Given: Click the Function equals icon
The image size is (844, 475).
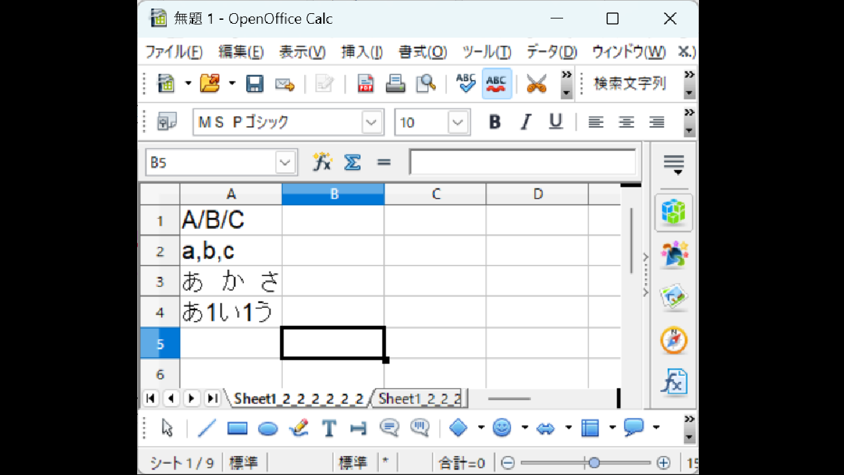Looking at the screenshot, I should pos(384,162).
